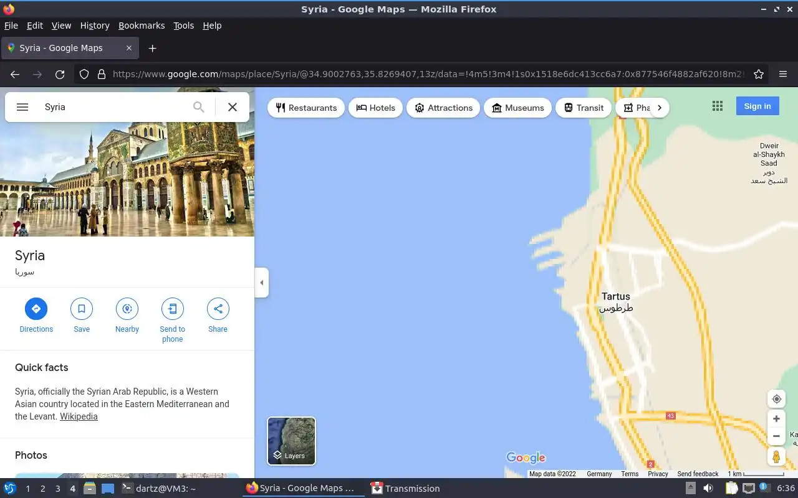
Task: Get Directions to Syria
Action: (x=36, y=316)
